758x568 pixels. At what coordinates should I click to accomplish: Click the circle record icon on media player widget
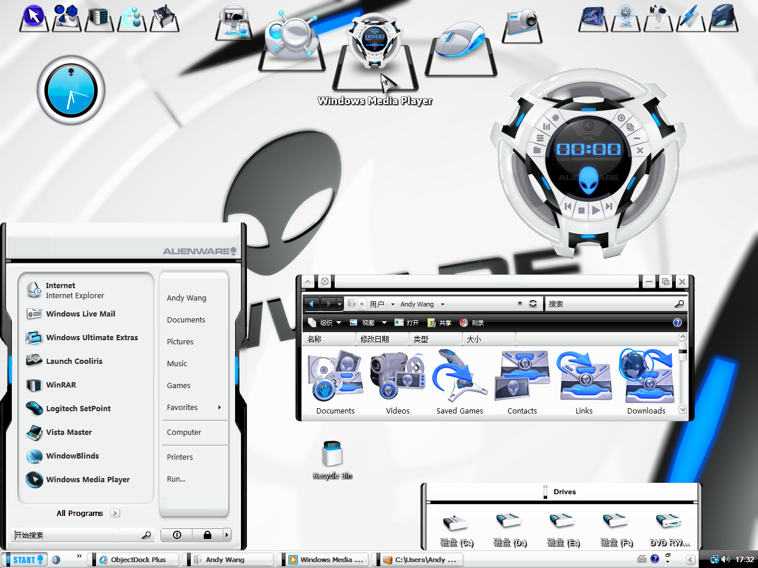621,118
